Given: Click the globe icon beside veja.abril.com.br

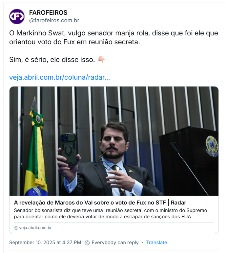Looking at the screenshot, I should (16, 228).
